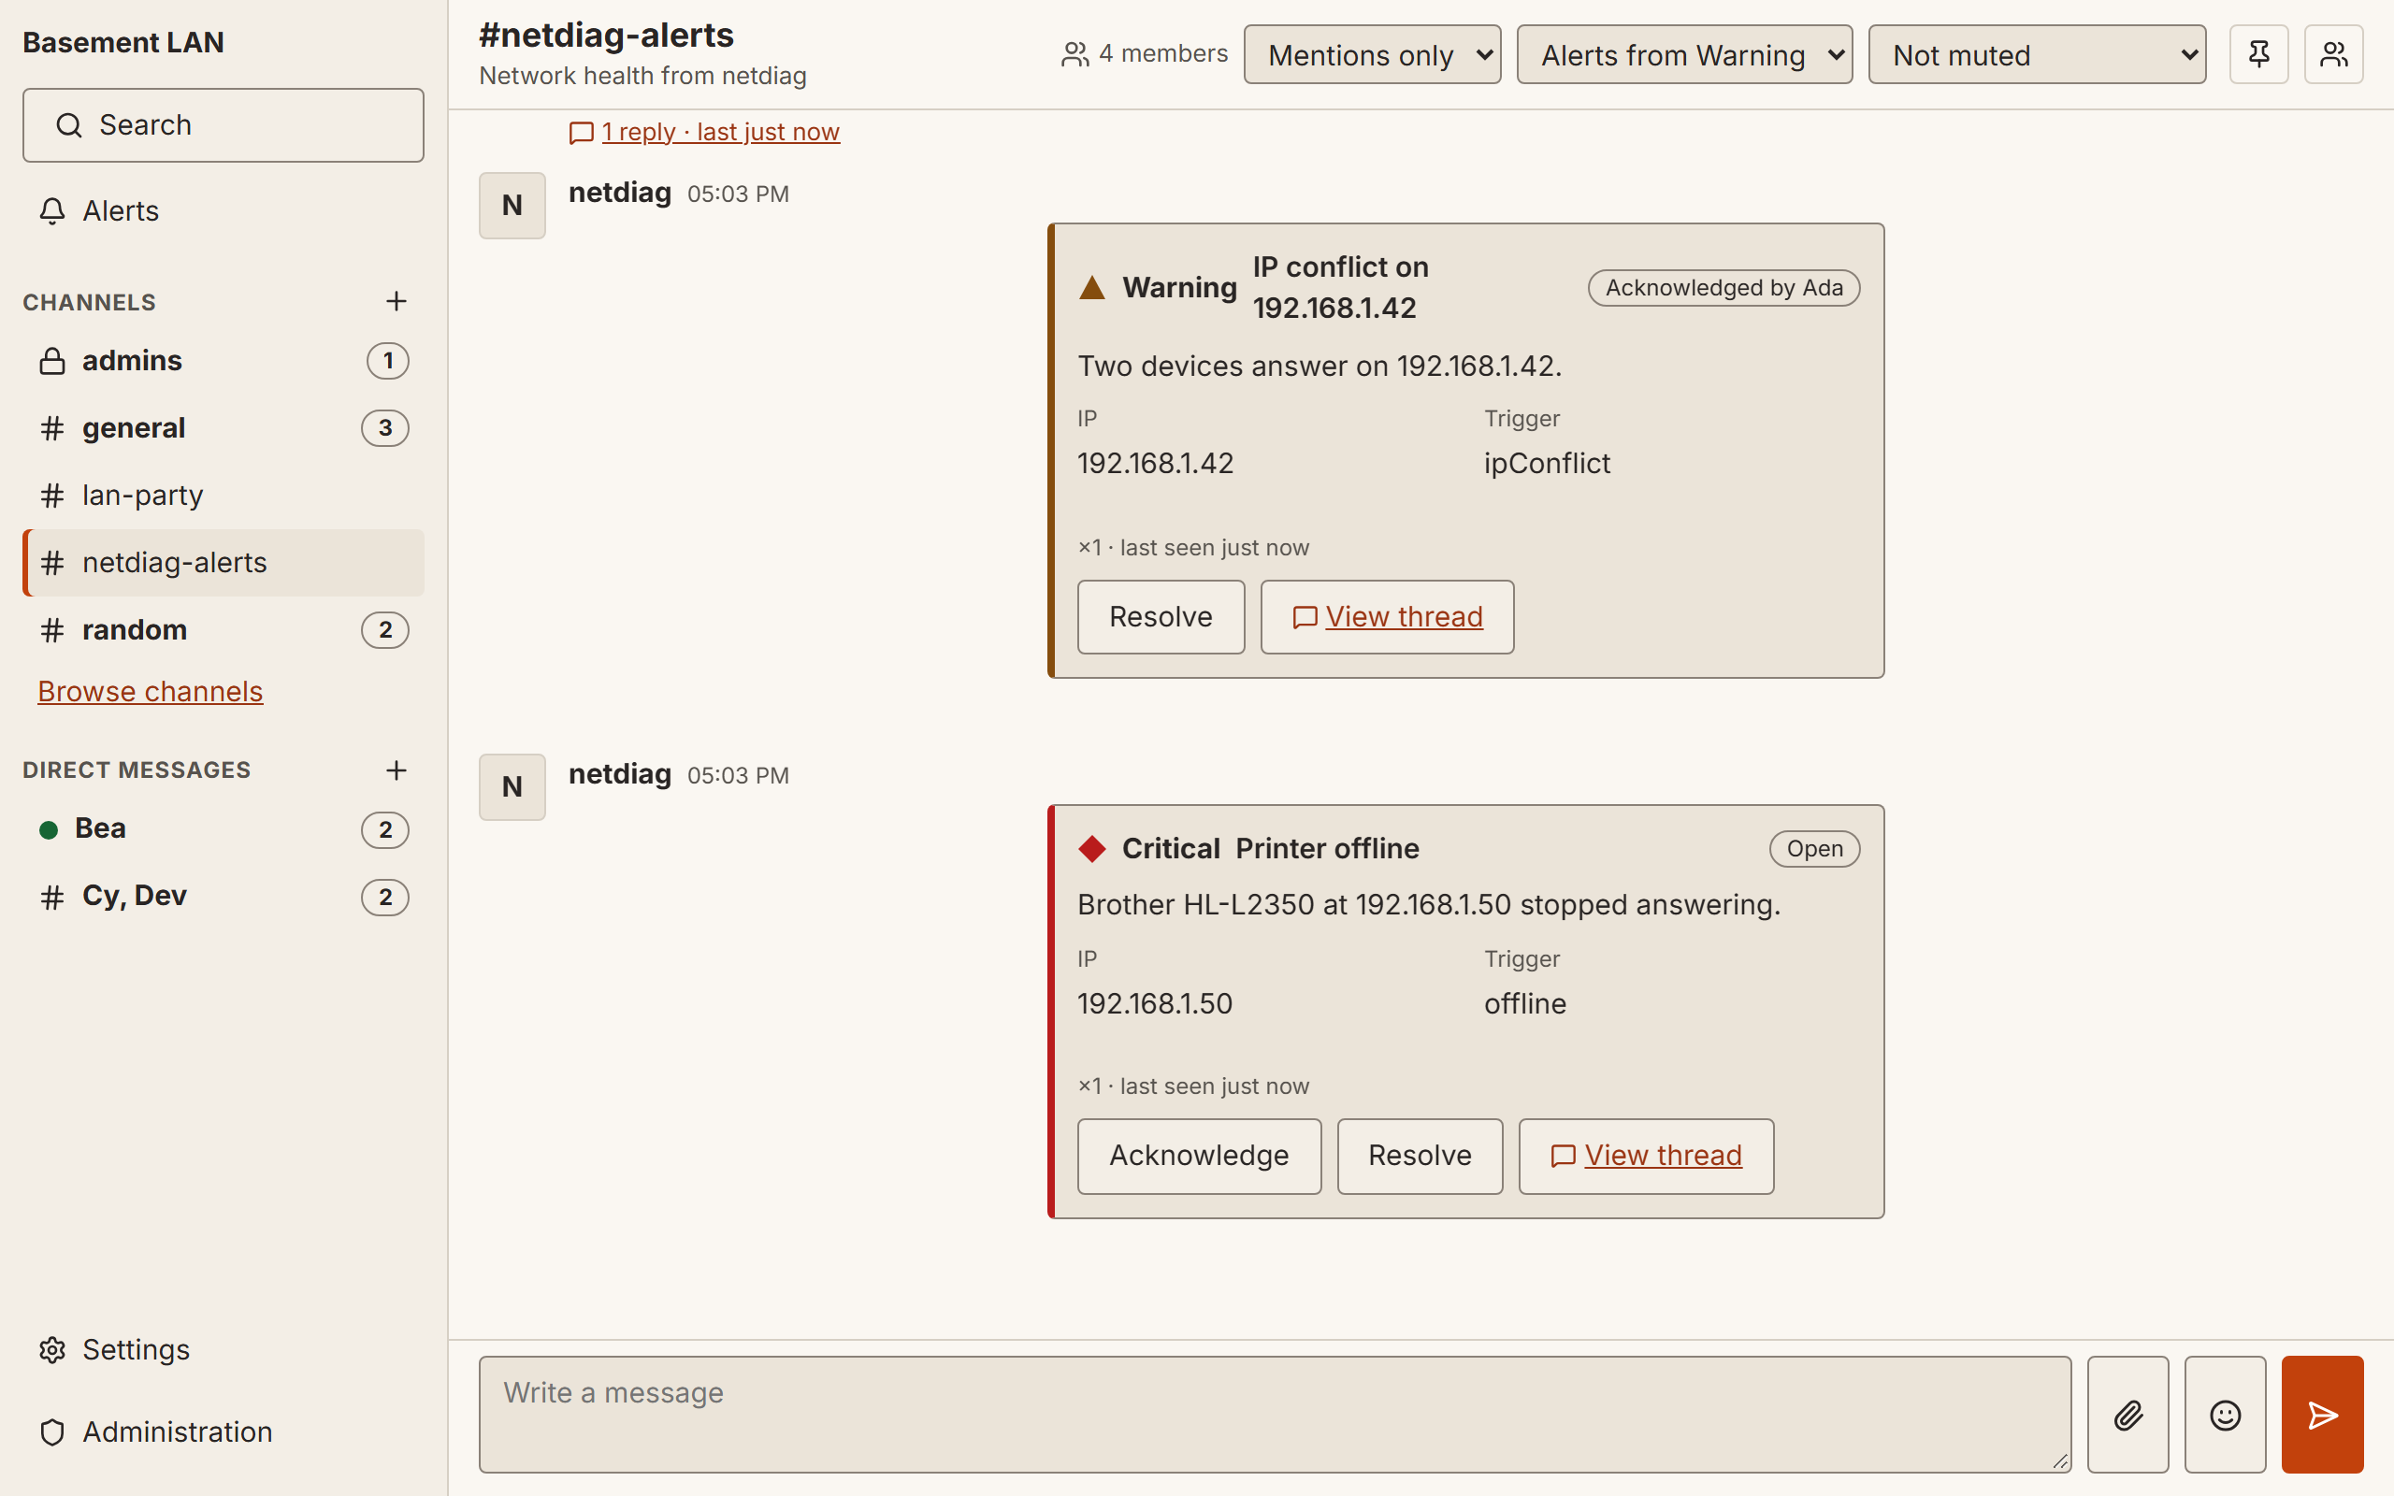Open the Alerts from Warning dropdown
Screen dimensions: 2394x1496
click(x=1683, y=54)
